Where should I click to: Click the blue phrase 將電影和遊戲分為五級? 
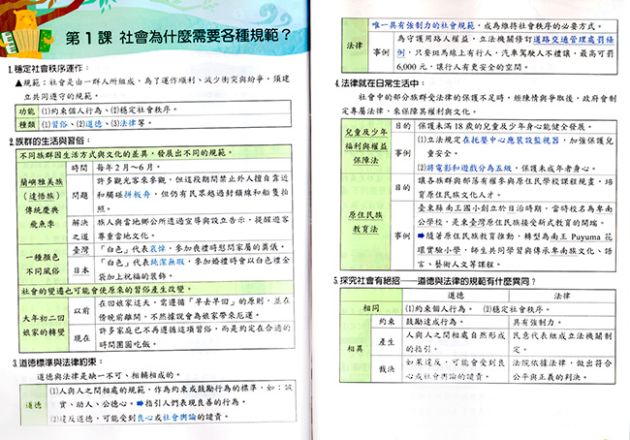point(468,168)
